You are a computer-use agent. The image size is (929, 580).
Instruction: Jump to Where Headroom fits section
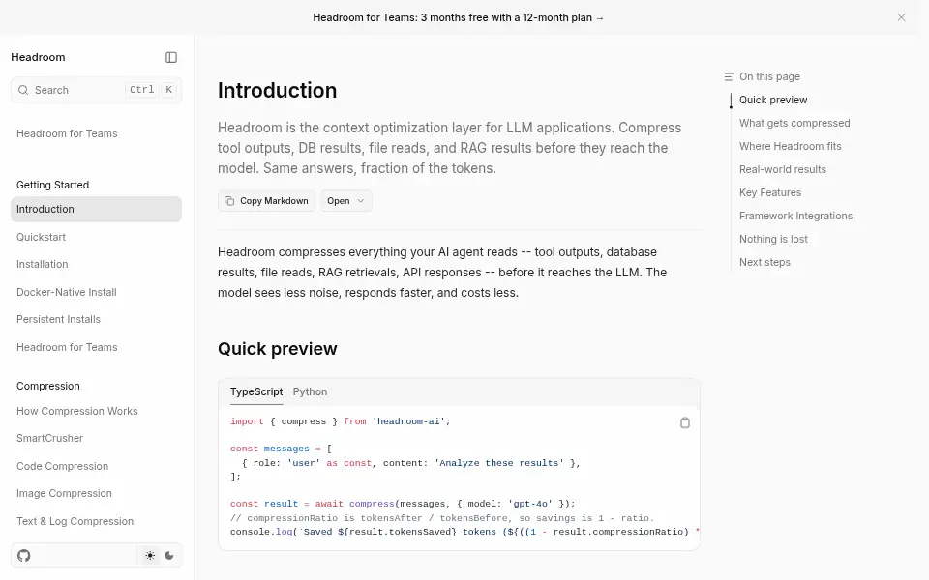pyautogui.click(x=791, y=146)
